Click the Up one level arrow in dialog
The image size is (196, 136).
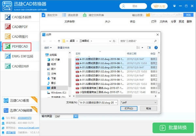tap(59, 41)
